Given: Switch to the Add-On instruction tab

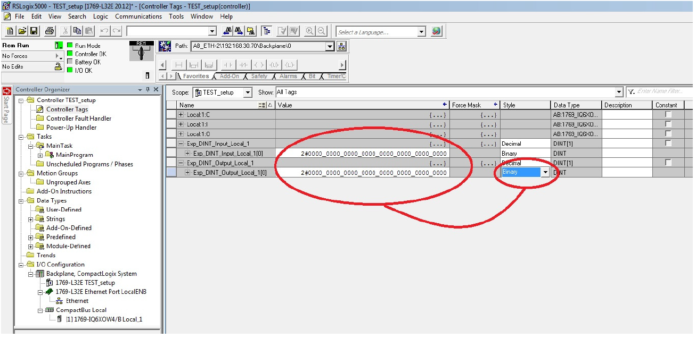Looking at the screenshot, I should [x=230, y=77].
